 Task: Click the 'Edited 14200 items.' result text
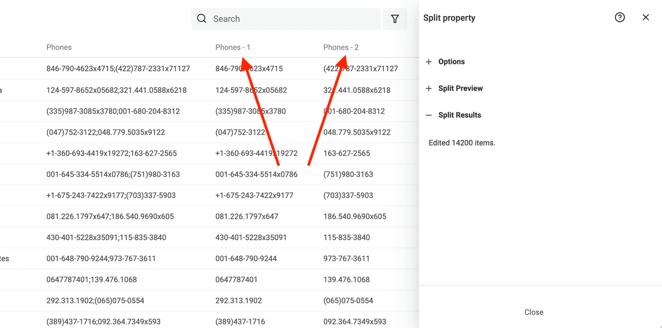point(462,143)
